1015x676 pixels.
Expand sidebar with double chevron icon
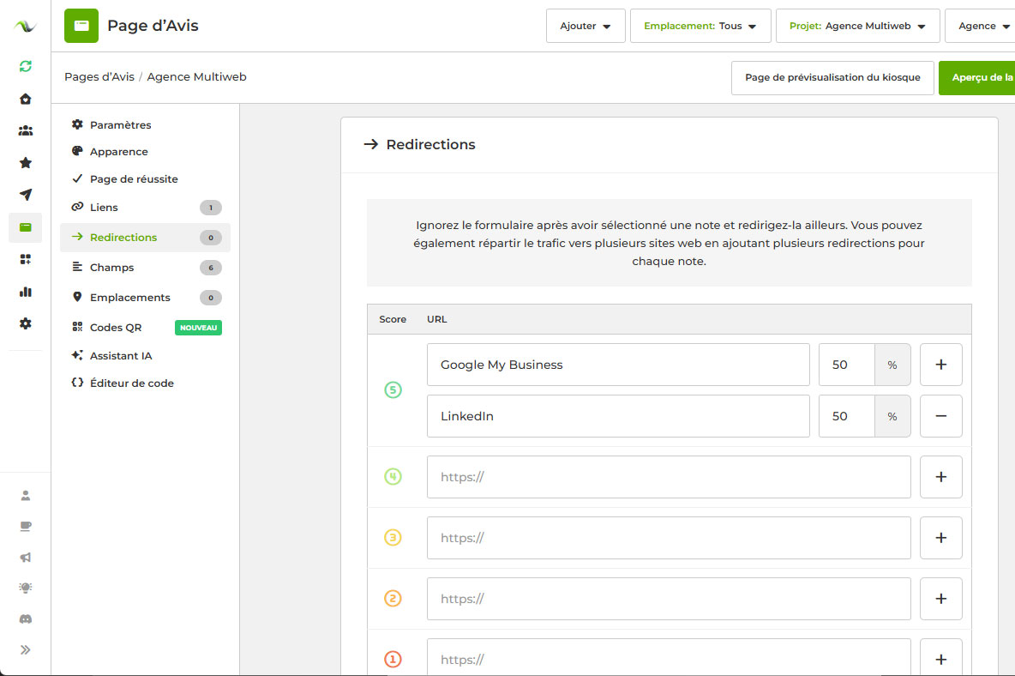coord(26,649)
